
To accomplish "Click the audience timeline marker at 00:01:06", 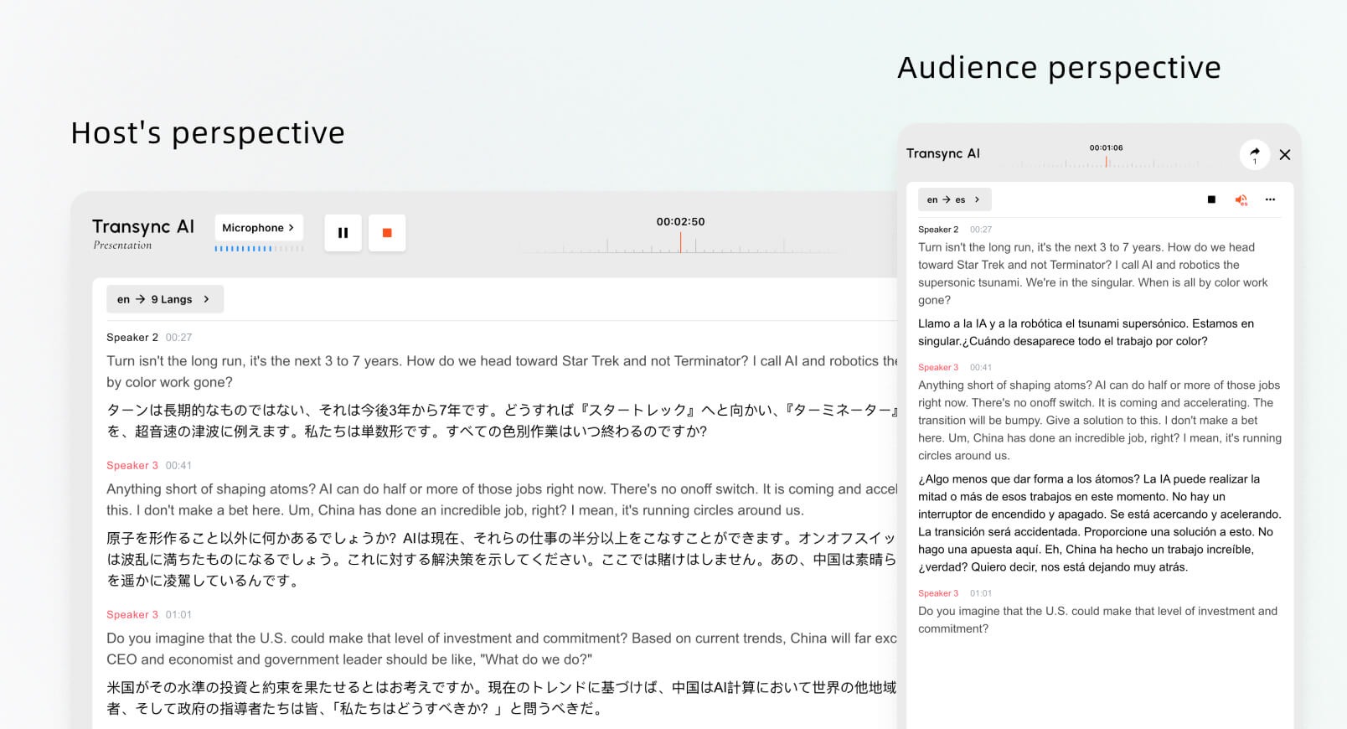I will [x=1107, y=162].
